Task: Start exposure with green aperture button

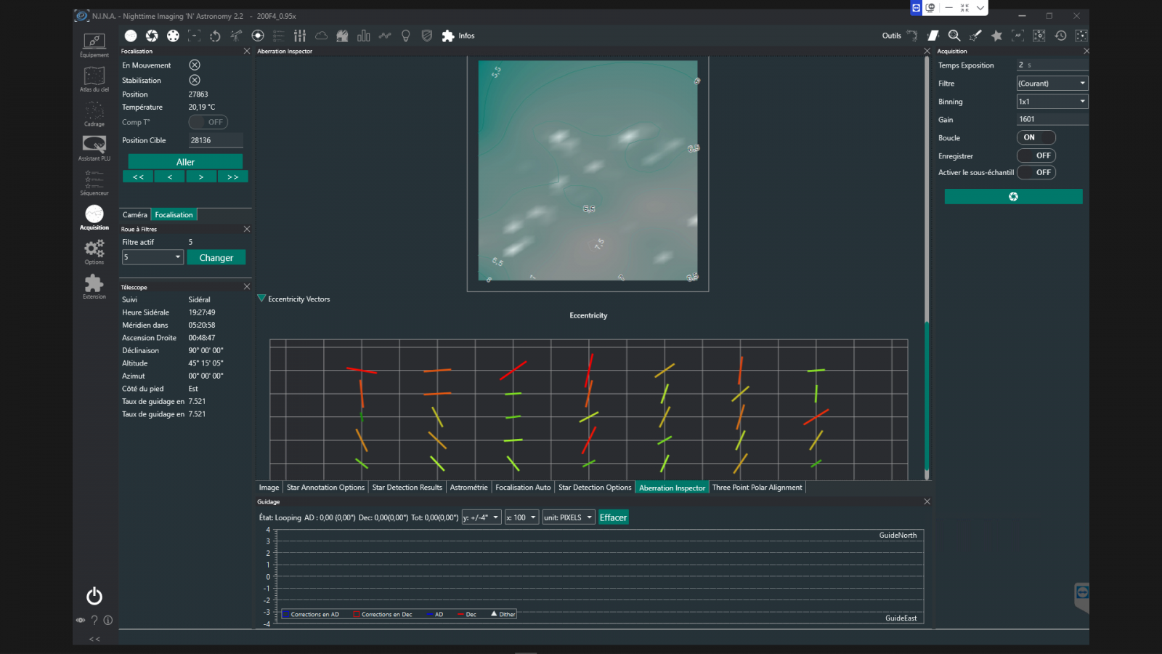Action: coord(1013,197)
